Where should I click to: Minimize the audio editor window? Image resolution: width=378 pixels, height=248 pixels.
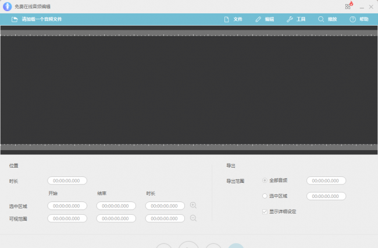point(362,7)
